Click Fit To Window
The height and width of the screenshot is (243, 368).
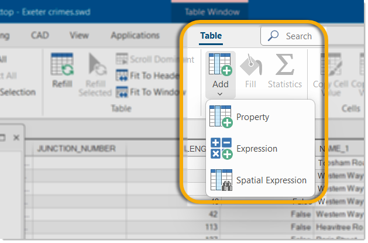click(151, 92)
